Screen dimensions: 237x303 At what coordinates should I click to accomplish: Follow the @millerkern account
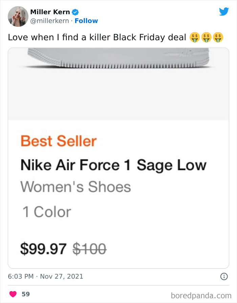(86, 21)
